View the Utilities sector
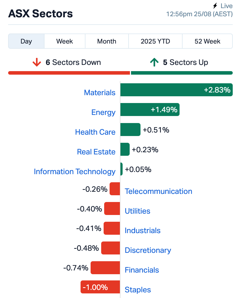Screen dimensions: 249x298 click(138, 211)
